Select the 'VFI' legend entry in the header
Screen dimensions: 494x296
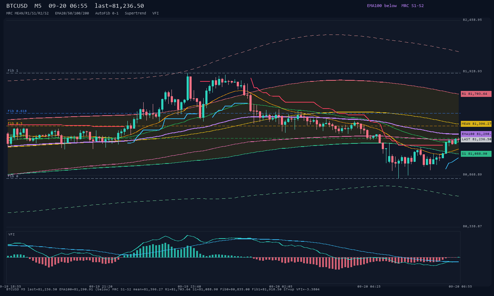click(156, 13)
